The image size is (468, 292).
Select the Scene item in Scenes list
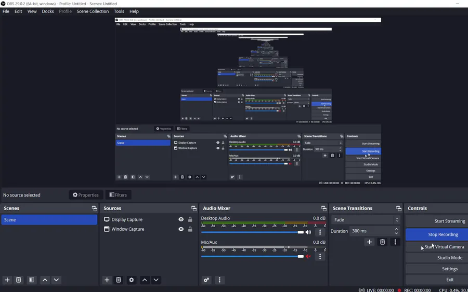(49, 220)
